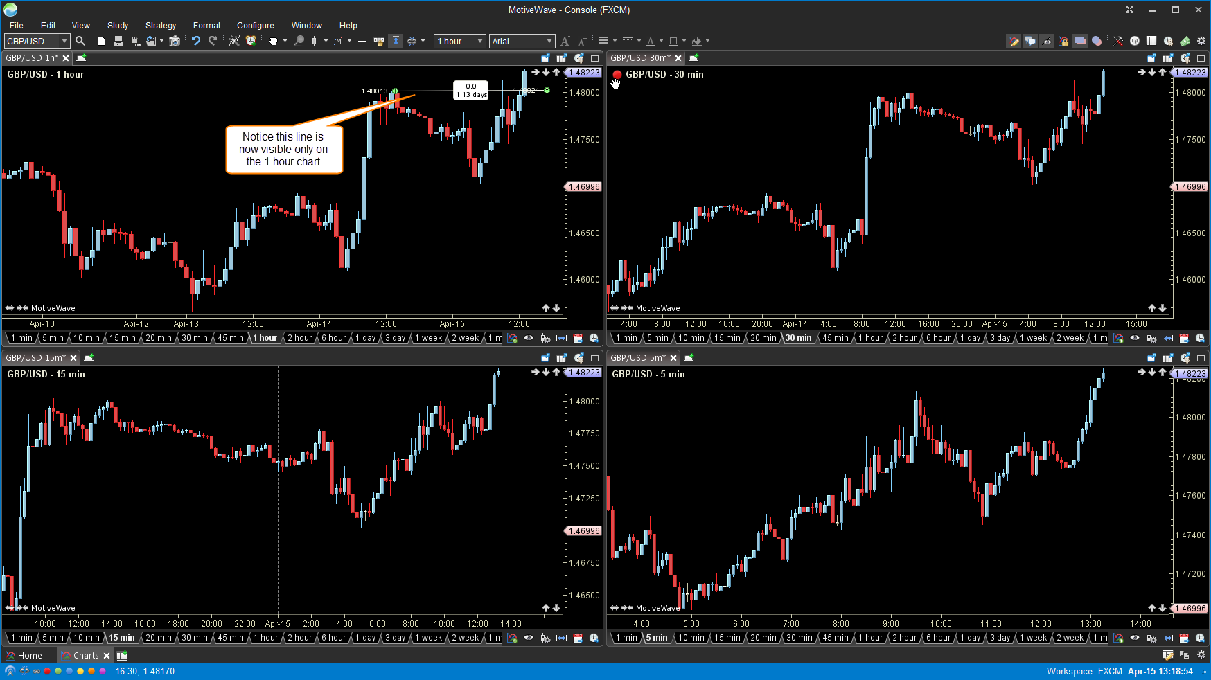Click the search magnifier icon beside the symbol box

point(80,41)
